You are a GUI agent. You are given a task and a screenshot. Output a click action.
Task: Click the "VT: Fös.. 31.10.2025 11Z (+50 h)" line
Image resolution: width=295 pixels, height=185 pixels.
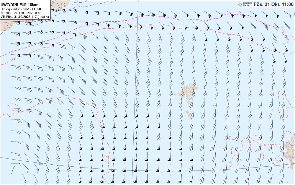[25, 17]
